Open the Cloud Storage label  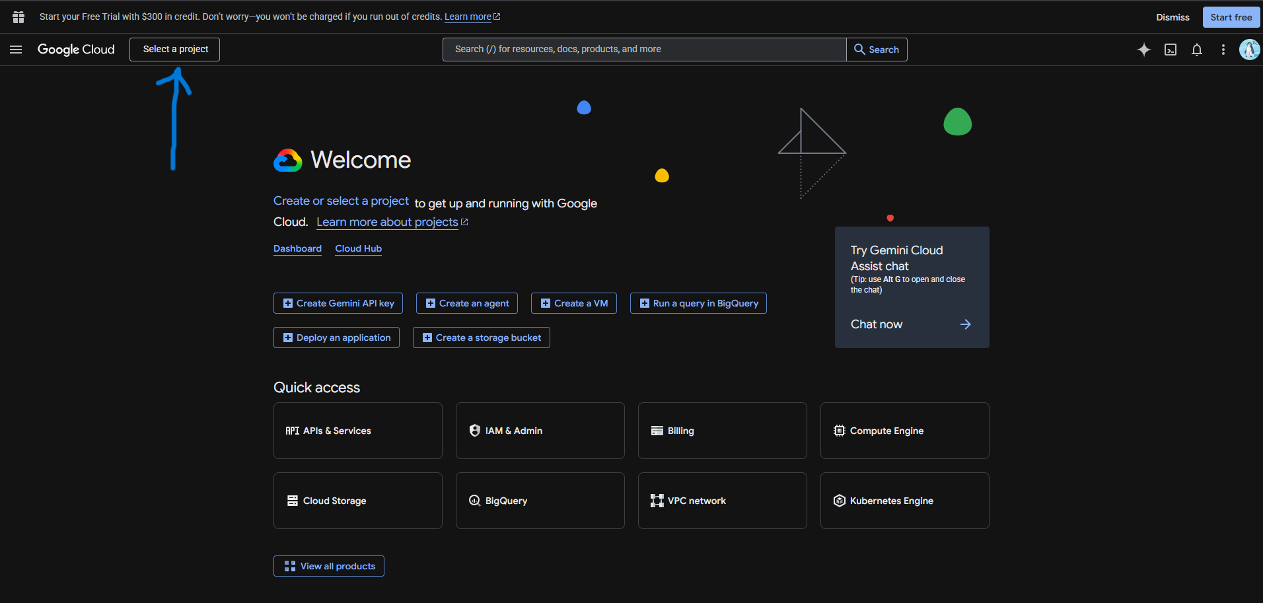pyautogui.click(x=335, y=501)
